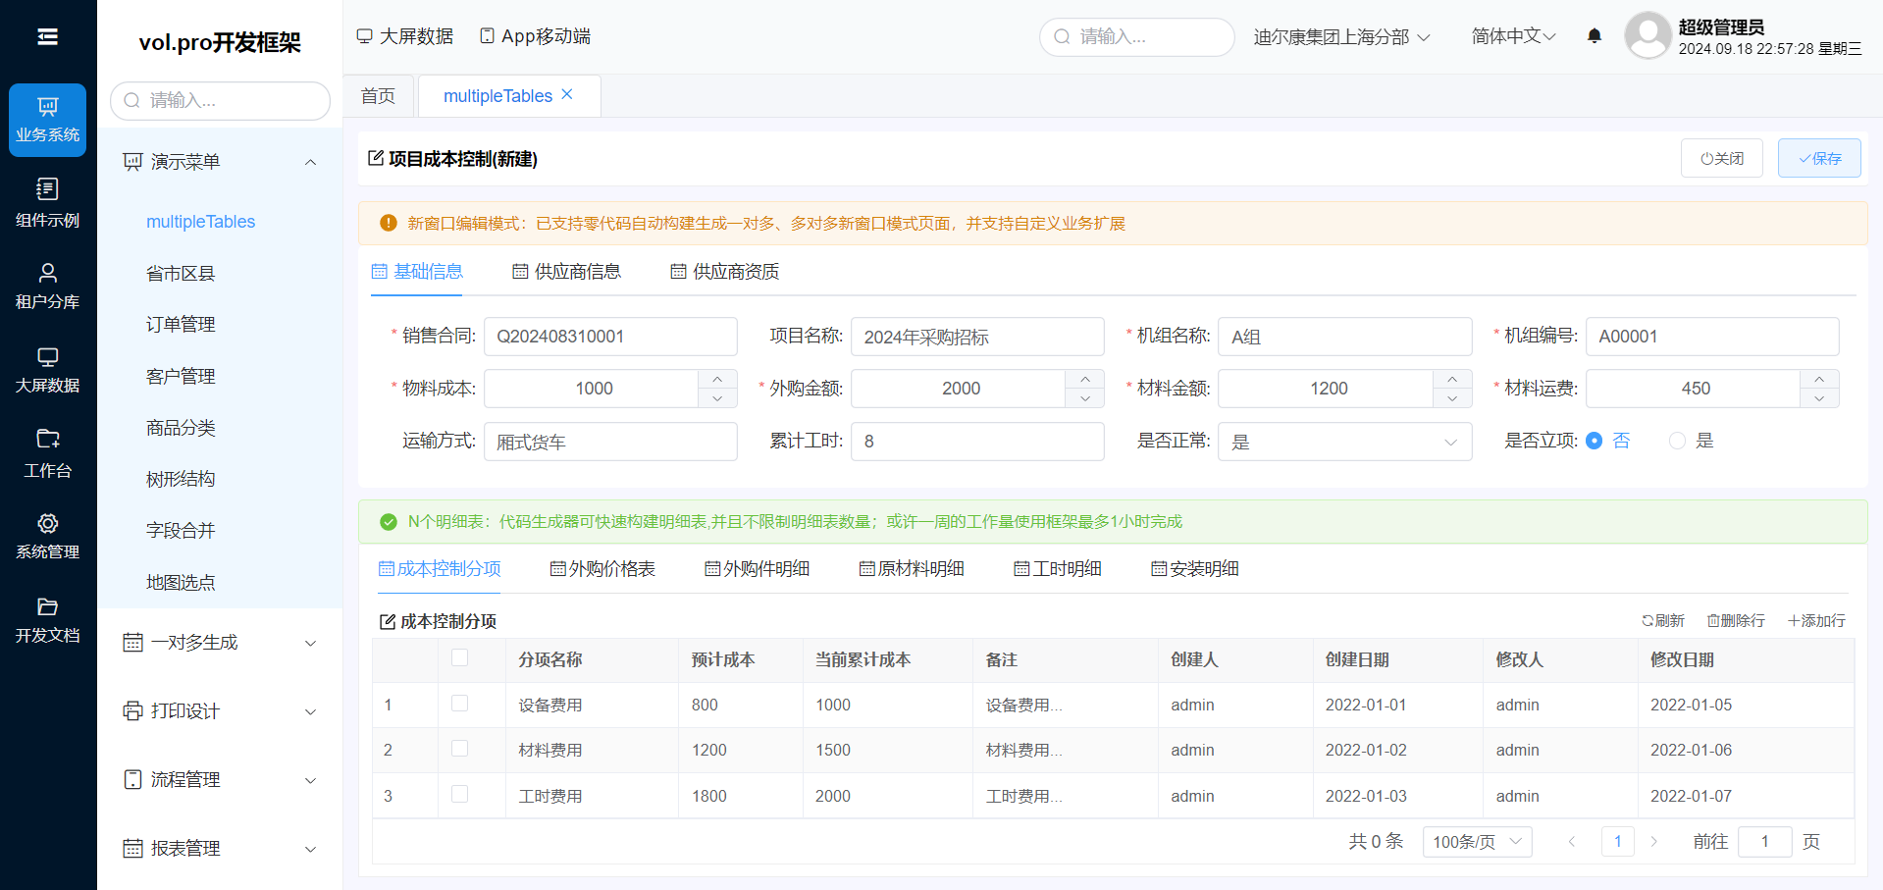Increase 材料运费 with up arrow

pos(1819,379)
